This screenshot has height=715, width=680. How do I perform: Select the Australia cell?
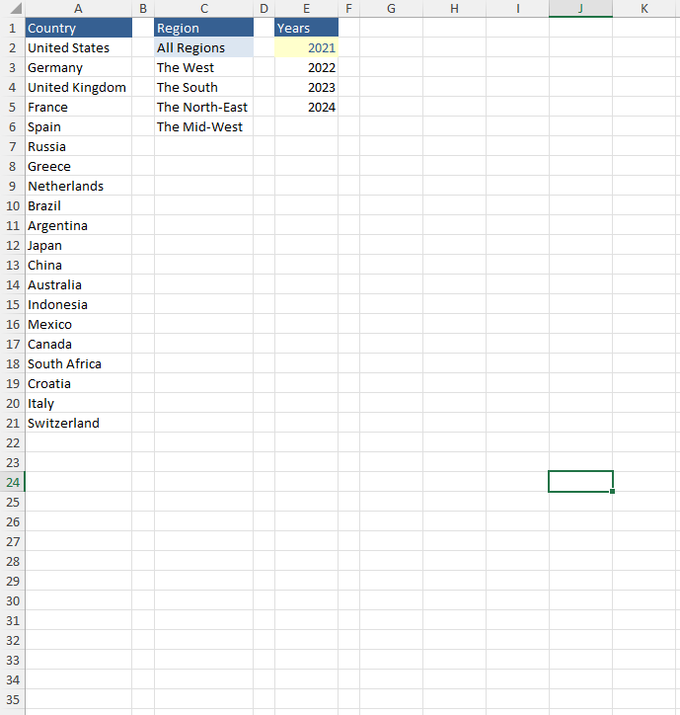(78, 284)
